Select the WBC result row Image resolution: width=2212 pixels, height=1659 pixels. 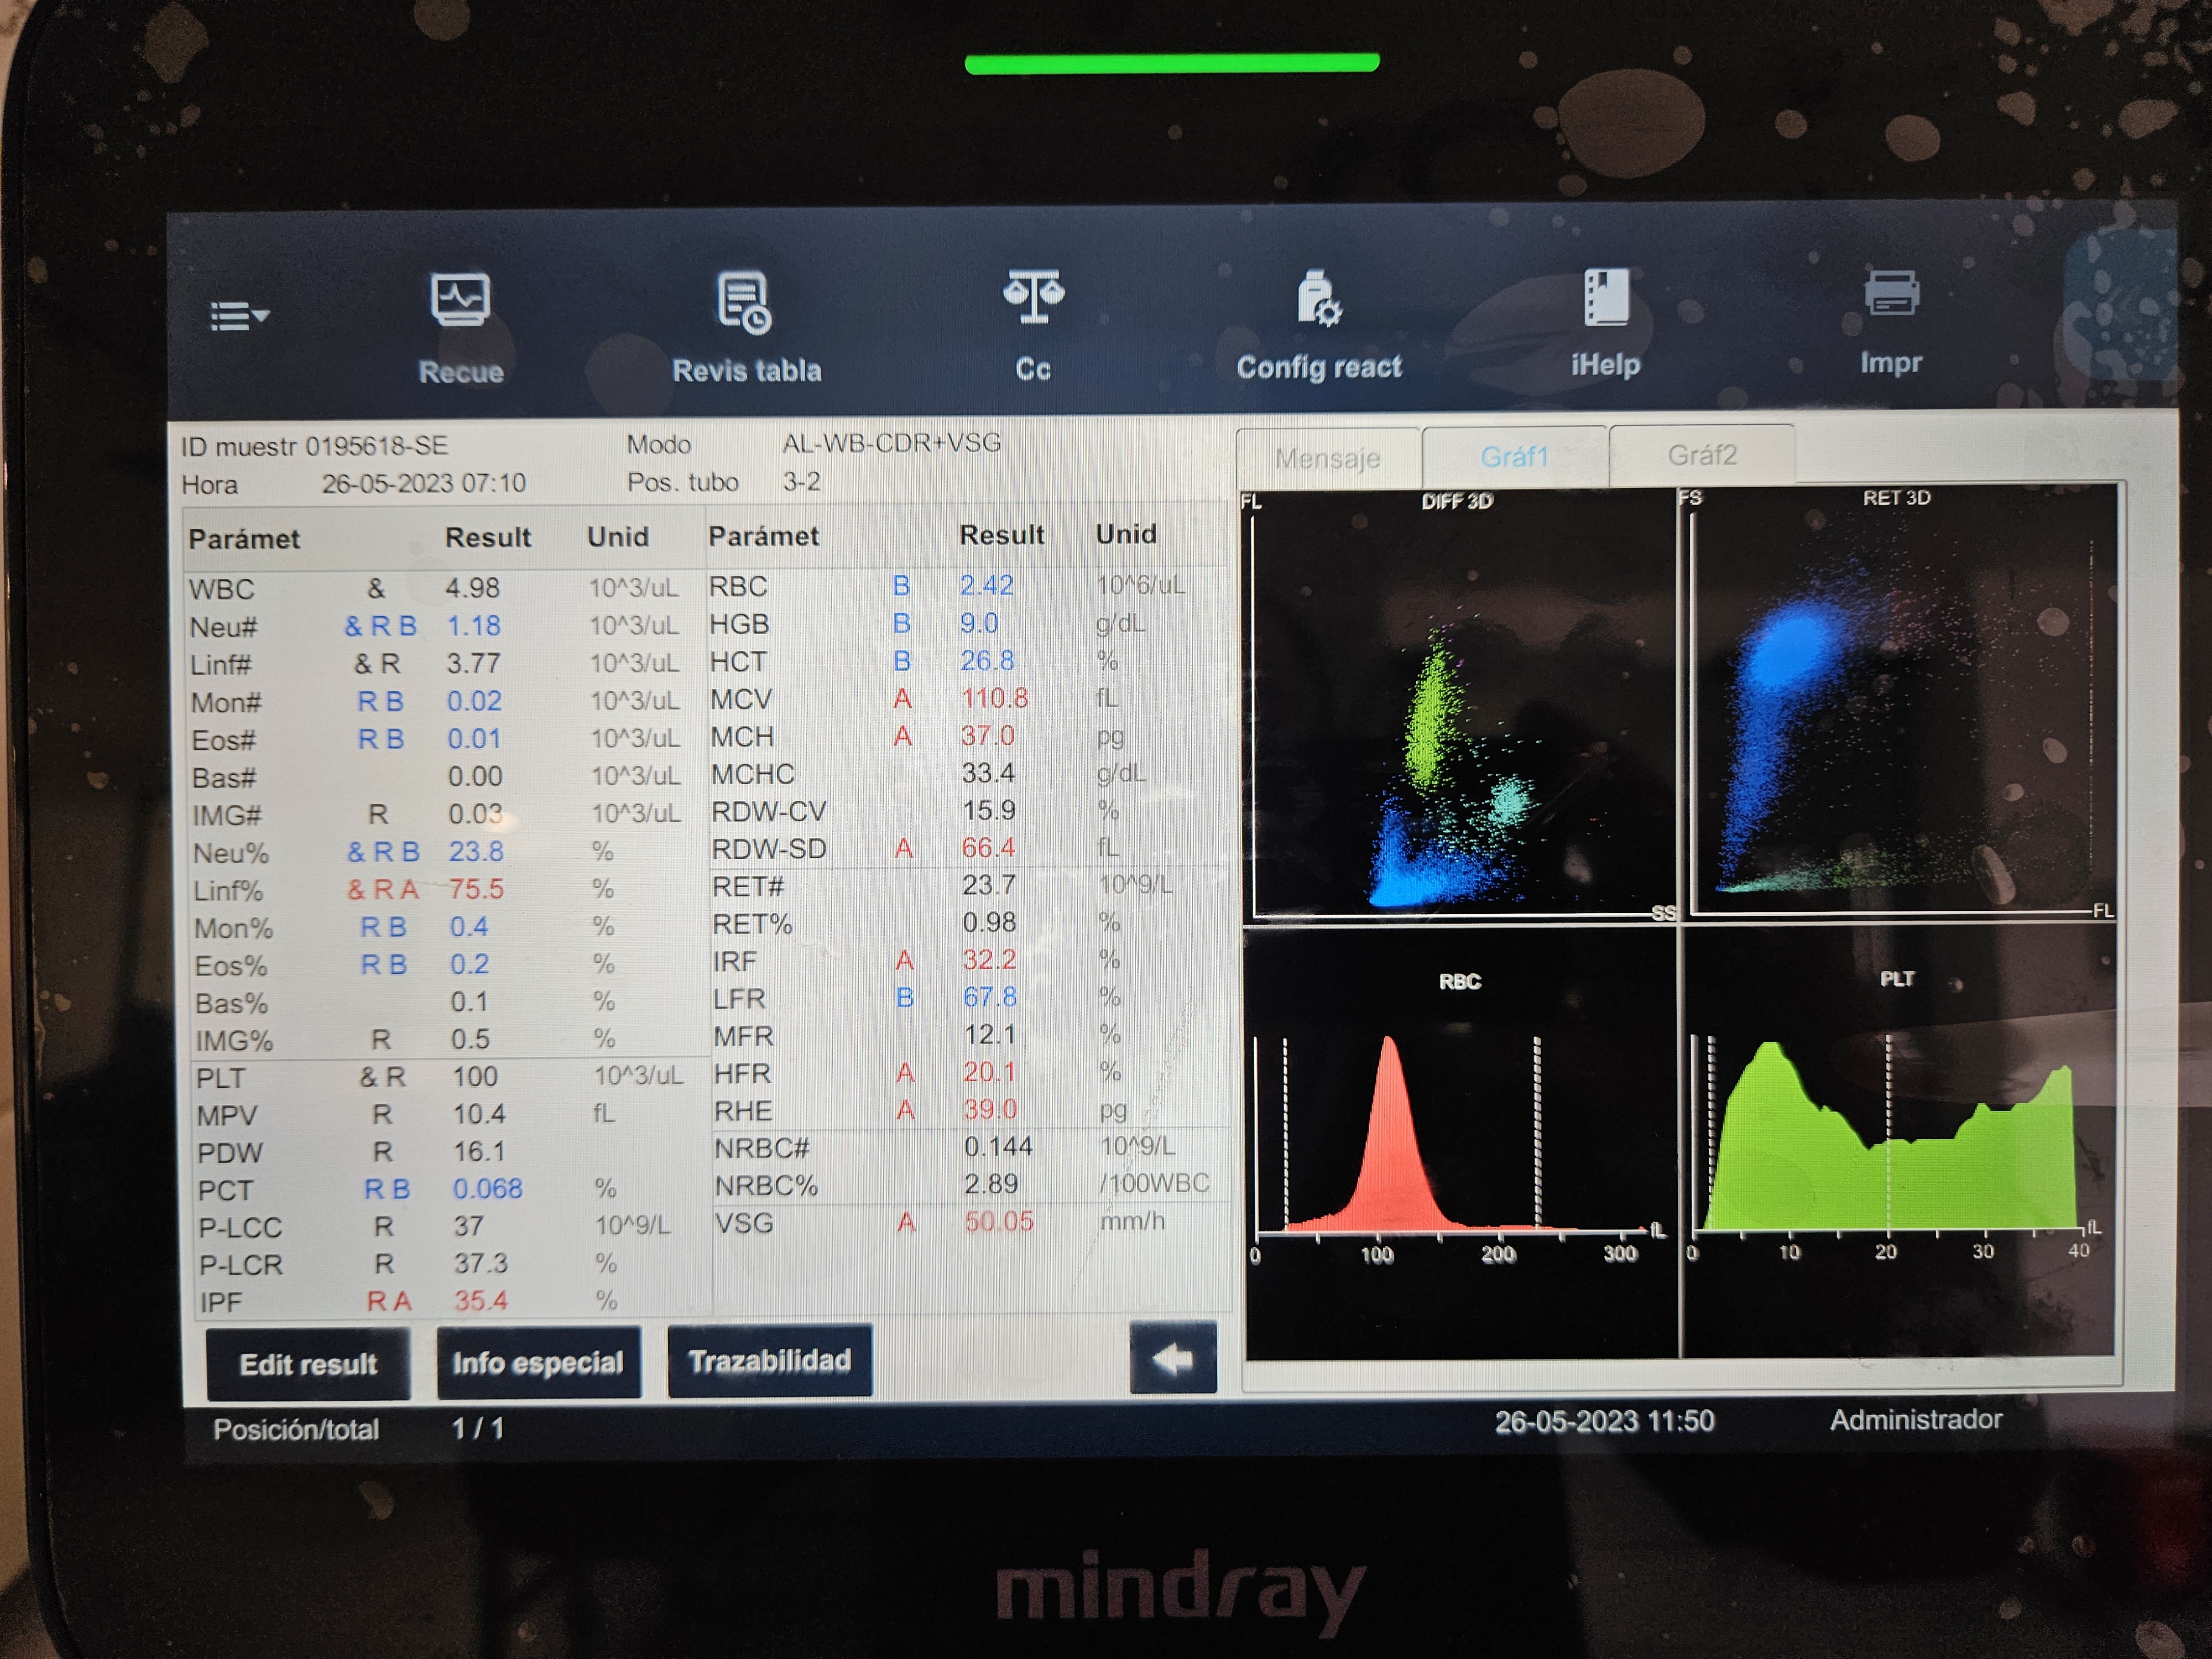[440, 588]
